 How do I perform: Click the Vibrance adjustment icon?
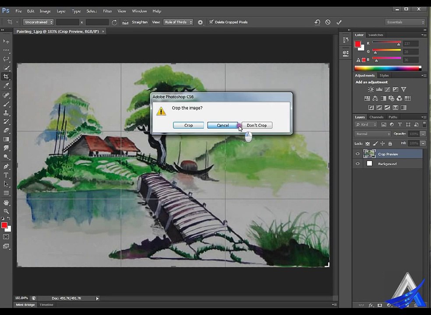coord(403,89)
